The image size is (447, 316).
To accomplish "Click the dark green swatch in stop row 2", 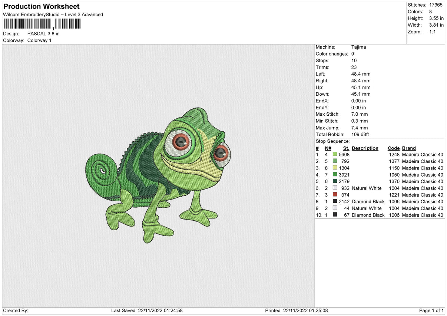I will tap(335, 161).
